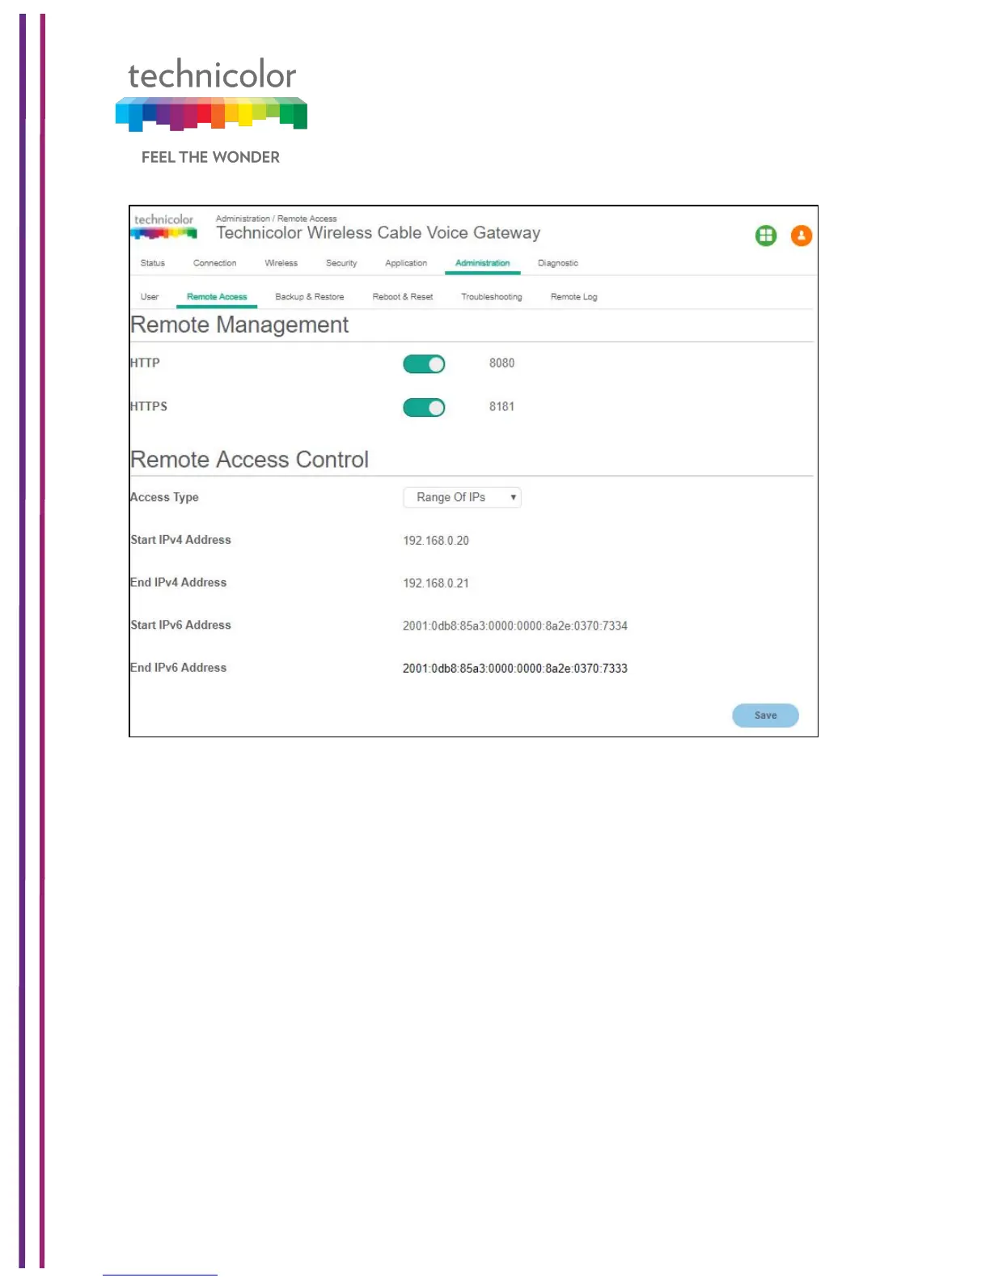Open the orange user profile icon
The height and width of the screenshot is (1282, 990).
pos(801,236)
